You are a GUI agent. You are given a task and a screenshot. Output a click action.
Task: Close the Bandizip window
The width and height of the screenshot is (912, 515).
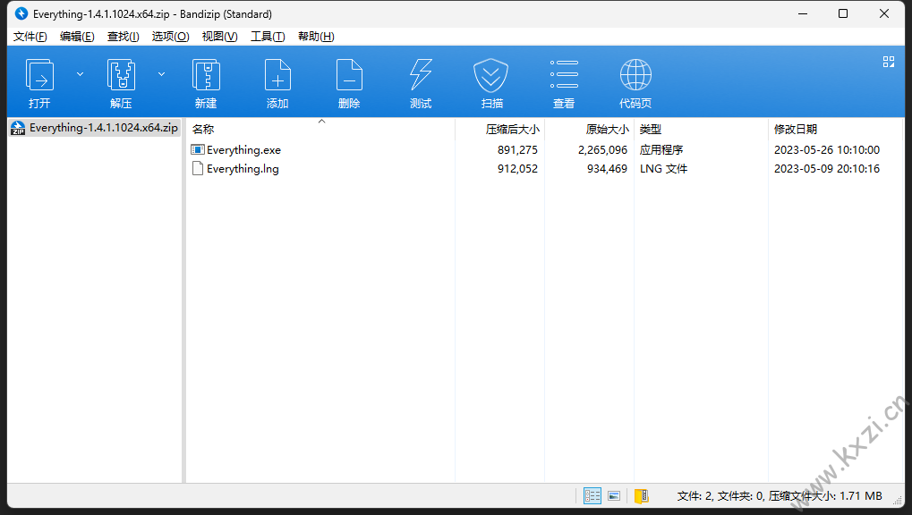(x=883, y=13)
